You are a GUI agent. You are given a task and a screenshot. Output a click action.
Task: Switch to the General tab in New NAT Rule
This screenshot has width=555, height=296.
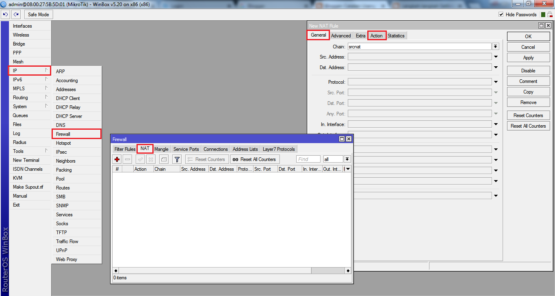[318, 35]
